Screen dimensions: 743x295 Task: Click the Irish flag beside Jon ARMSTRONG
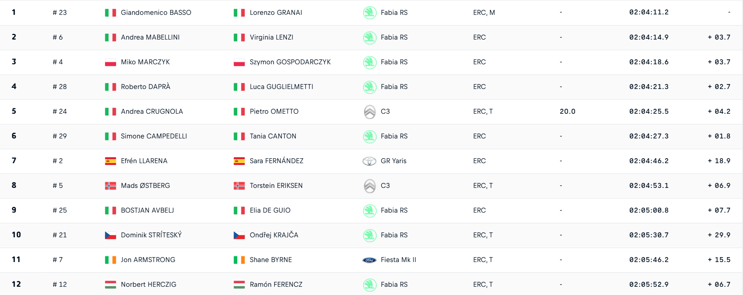(111, 260)
